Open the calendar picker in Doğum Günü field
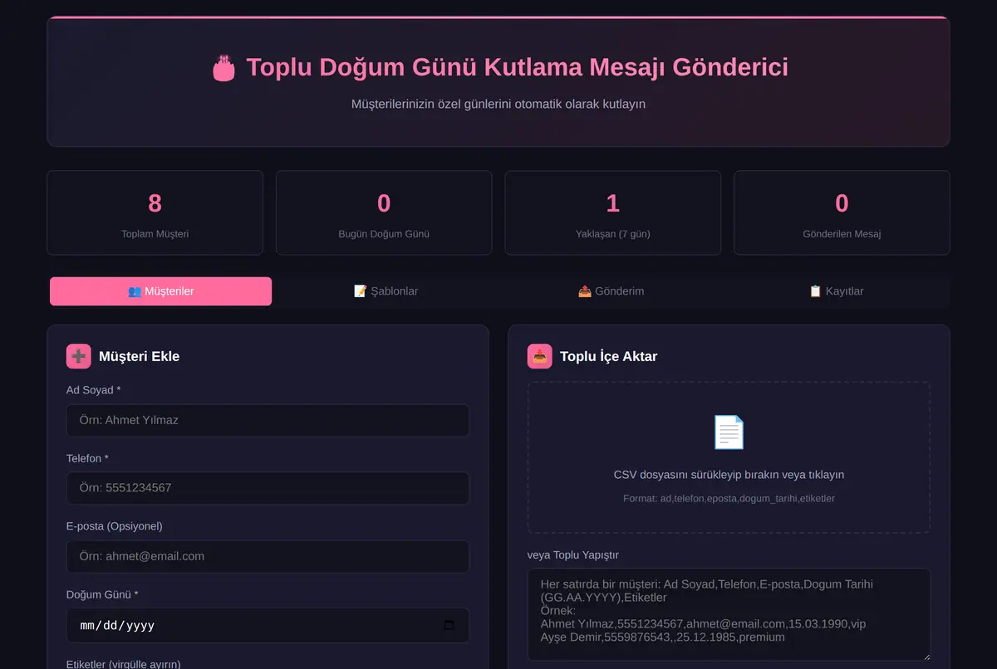Image resolution: width=997 pixels, height=669 pixels. (x=449, y=625)
